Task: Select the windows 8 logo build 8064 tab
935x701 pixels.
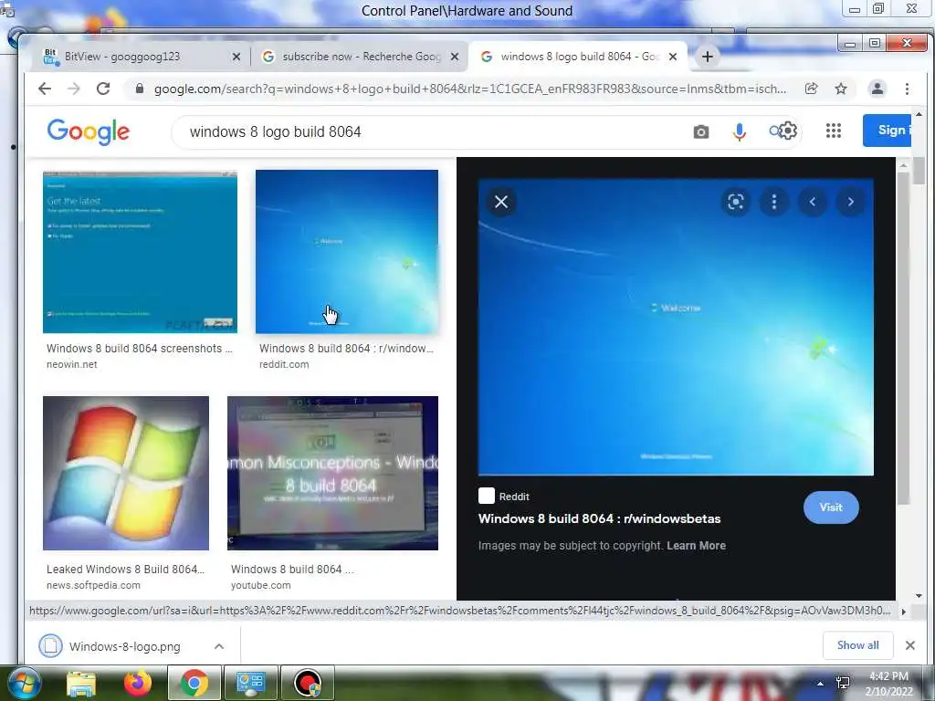Action: [580, 57]
